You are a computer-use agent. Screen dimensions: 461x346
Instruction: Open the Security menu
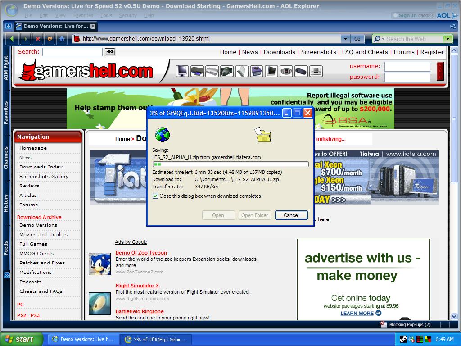point(128,15)
